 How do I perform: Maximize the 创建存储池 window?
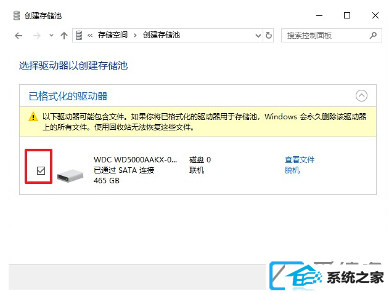click(x=347, y=15)
